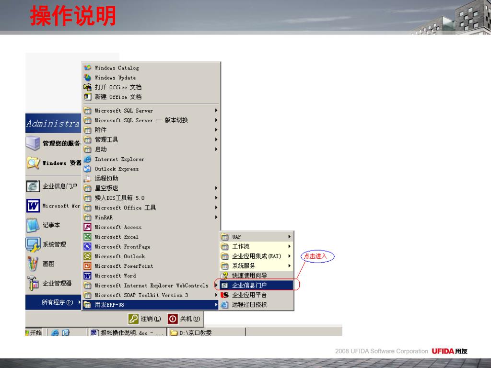Open Windows 资源管理器 shortcut

[53, 163]
